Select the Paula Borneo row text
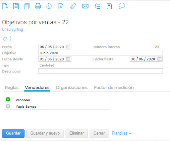Image resolution: width=170 pixels, height=141 pixels. pos(26,107)
